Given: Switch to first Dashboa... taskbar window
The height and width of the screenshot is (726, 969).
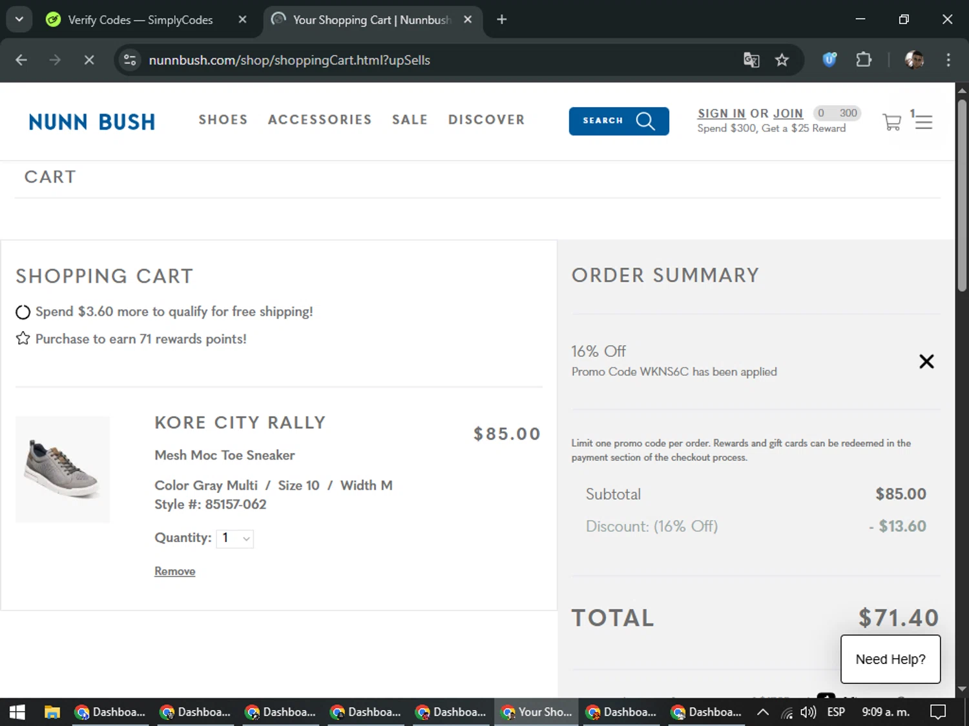Looking at the screenshot, I should (110, 712).
